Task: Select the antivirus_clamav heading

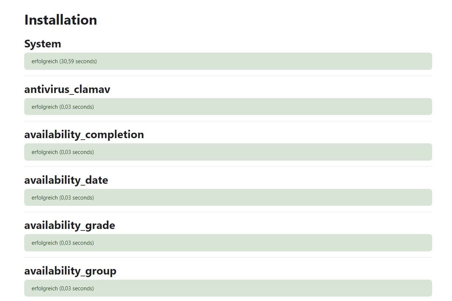Action: (67, 89)
